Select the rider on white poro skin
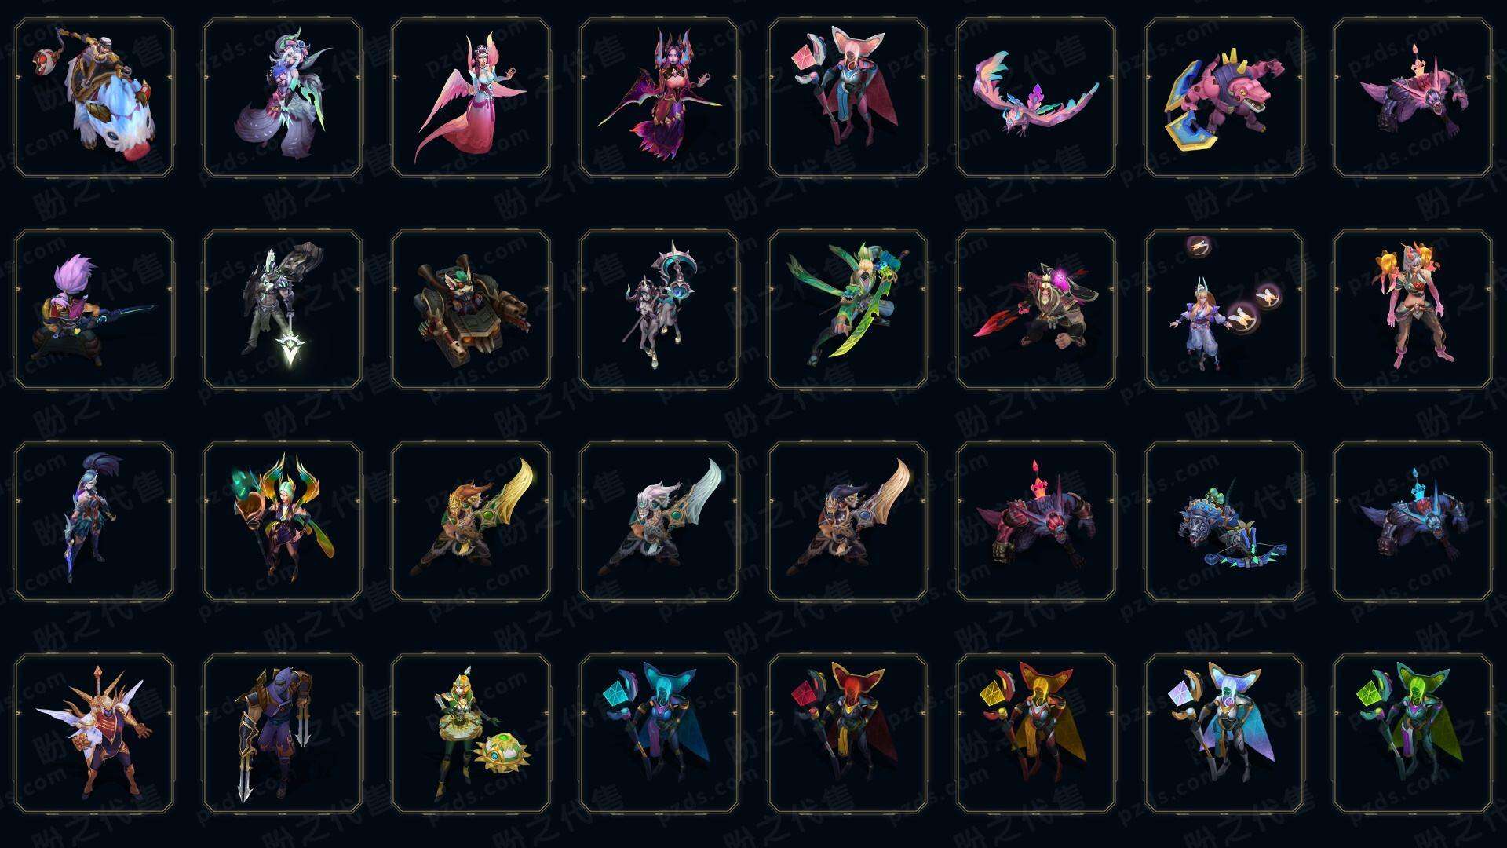 (94, 98)
